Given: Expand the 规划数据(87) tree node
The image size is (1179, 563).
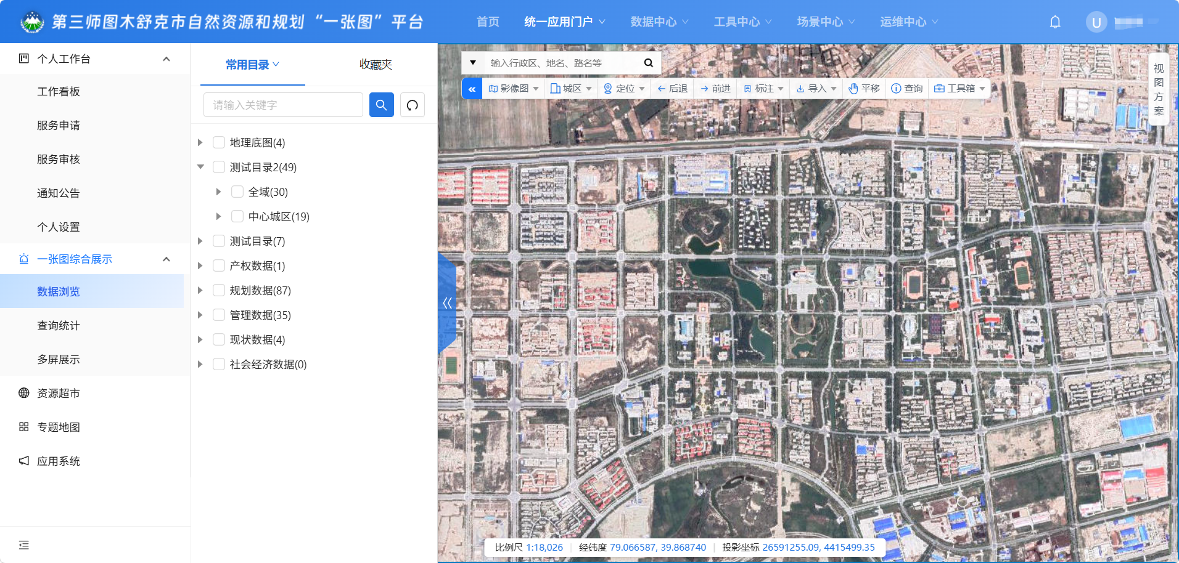Looking at the screenshot, I should [200, 290].
